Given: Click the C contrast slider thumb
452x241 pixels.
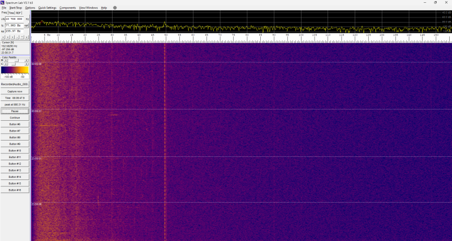Looking at the screenshot, I should coord(13,64).
